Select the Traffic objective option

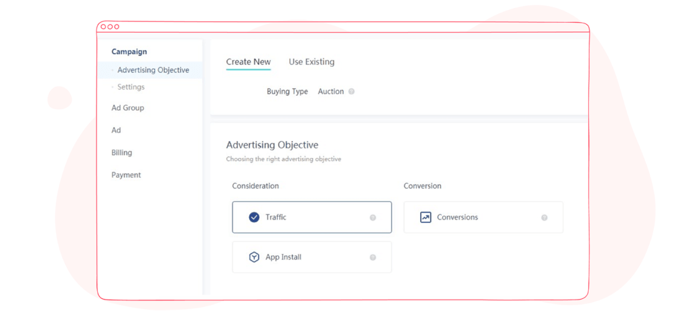pos(312,217)
